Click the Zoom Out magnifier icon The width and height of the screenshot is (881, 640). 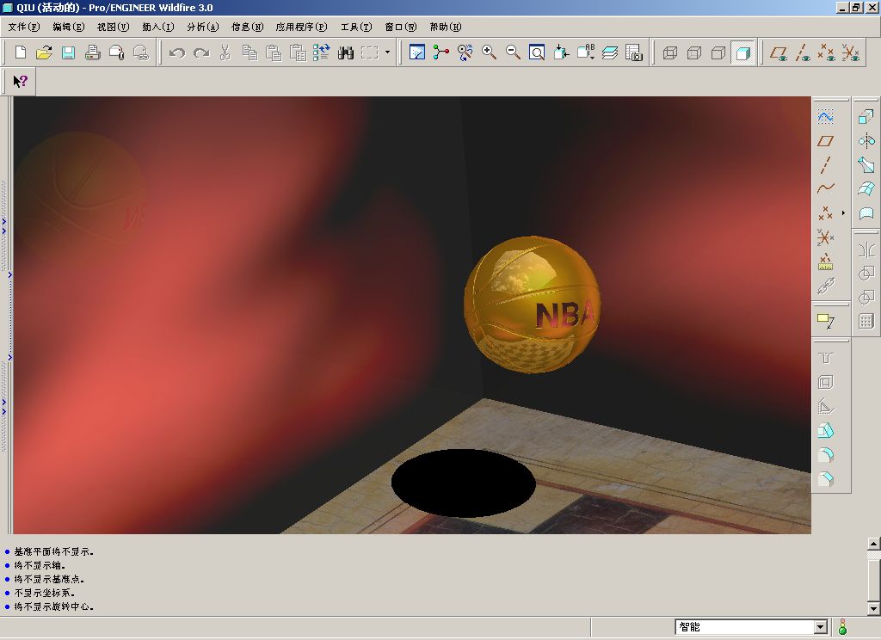point(513,53)
